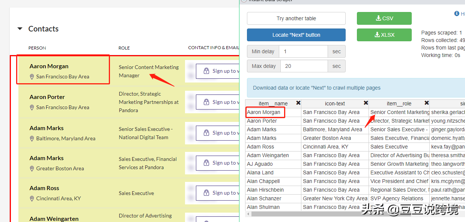Click the CONTACT INFO & EMAIL column header
Viewport: 465px width, 222px height.
pos(214,48)
